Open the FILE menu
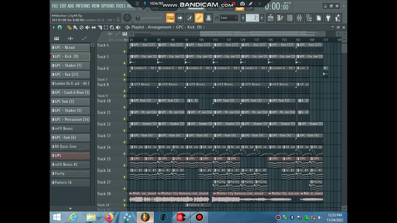397x223 pixels. [x=55, y=6]
